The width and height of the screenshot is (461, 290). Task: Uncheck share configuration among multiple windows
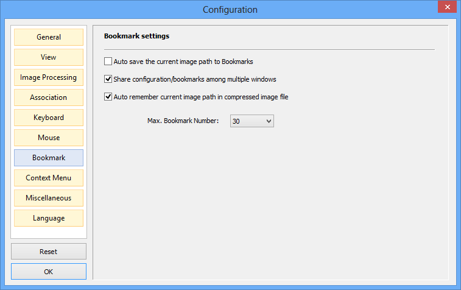coord(108,79)
